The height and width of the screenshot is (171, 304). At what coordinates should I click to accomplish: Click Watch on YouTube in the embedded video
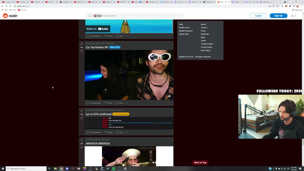(x=97, y=29)
